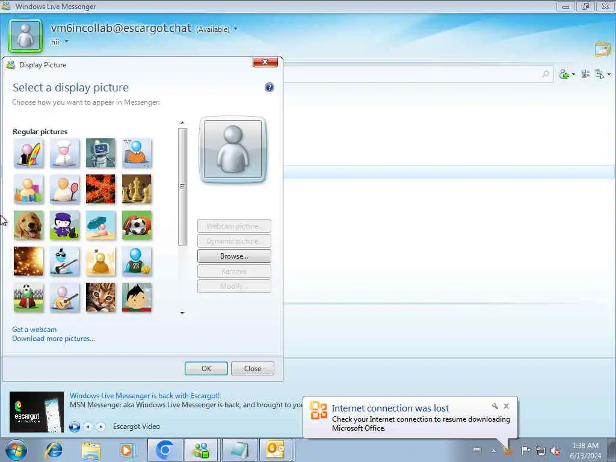Open the Show menu icon

point(600,74)
